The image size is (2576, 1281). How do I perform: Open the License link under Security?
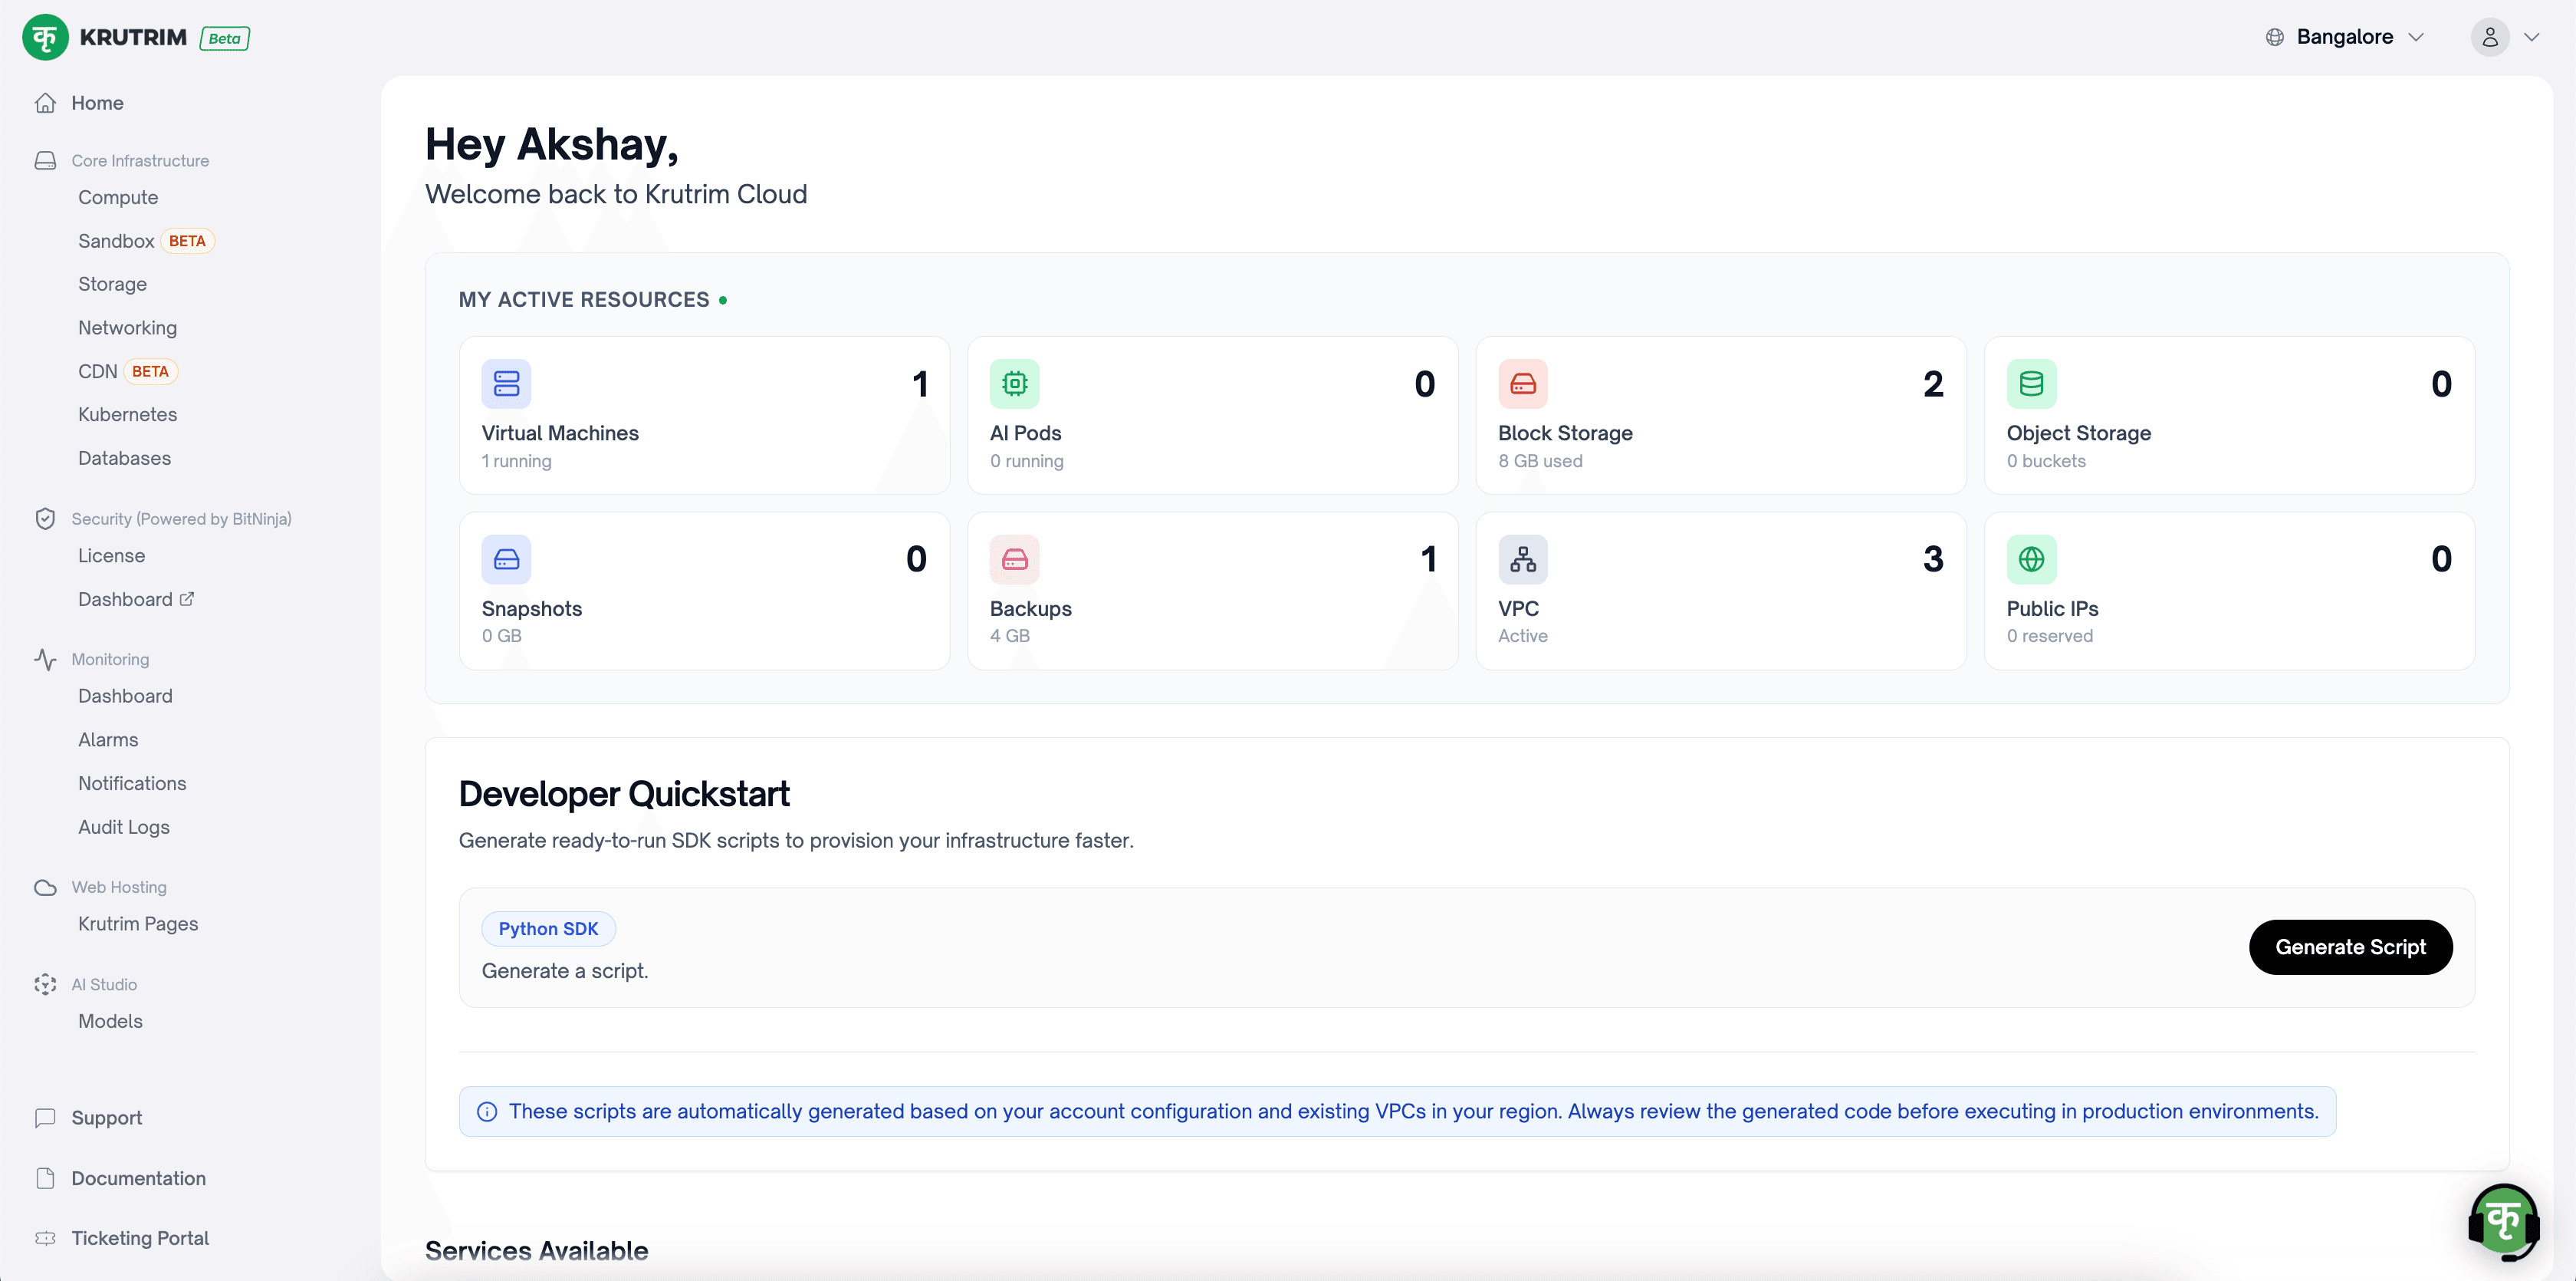tap(111, 555)
